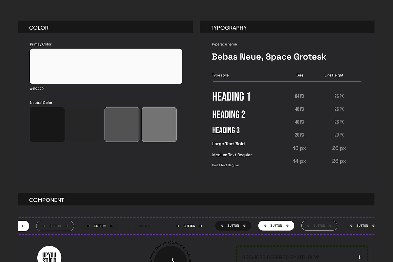Click the Size column header
393x262 pixels.
300,75
